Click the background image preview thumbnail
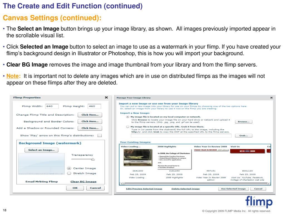This screenshot has height=214, width=285. pyautogui.click(x=41, y=164)
